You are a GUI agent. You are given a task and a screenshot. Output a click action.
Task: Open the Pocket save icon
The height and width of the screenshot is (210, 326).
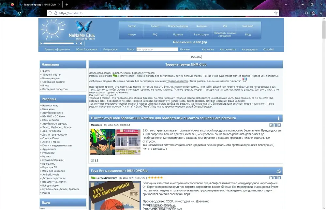306,13
